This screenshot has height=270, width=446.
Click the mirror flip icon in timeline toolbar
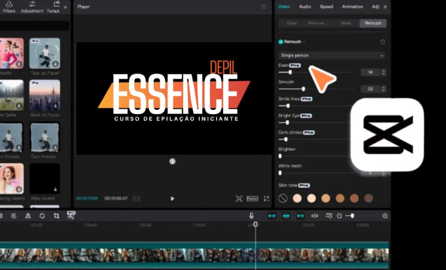(28, 216)
